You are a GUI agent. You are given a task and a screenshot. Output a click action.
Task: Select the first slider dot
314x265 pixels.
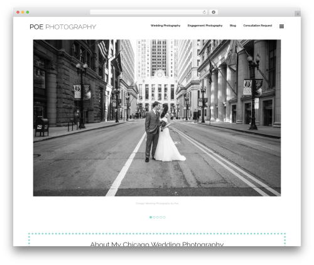tap(151, 217)
